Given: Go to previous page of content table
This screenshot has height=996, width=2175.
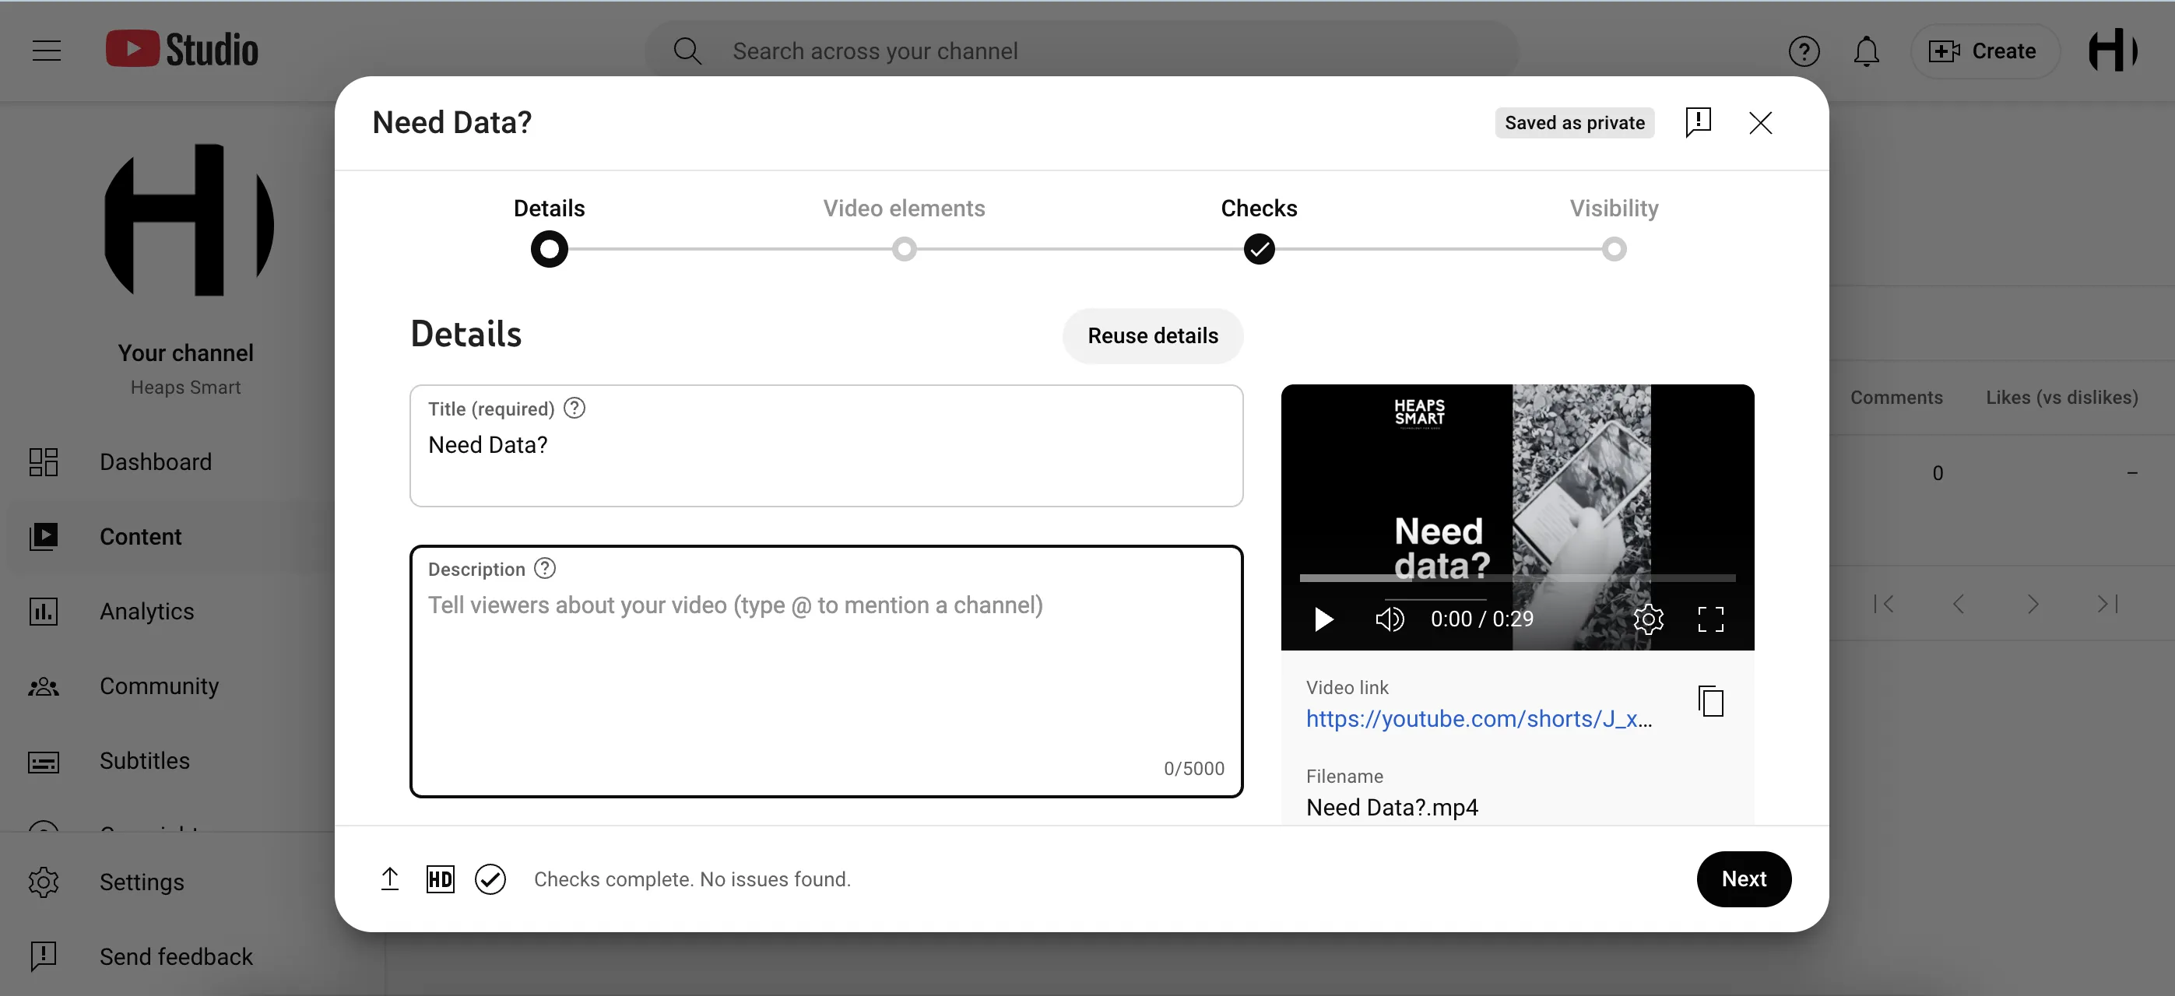Looking at the screenshot, I should [x=1958, y=604].
